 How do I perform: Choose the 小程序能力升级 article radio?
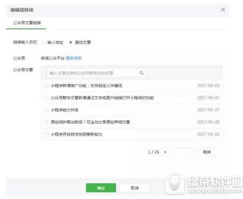pos(46,110)
